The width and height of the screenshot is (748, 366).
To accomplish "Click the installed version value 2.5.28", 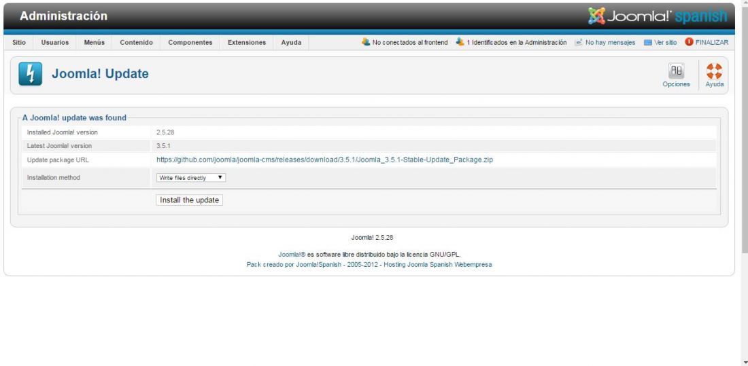I will 165,132.
